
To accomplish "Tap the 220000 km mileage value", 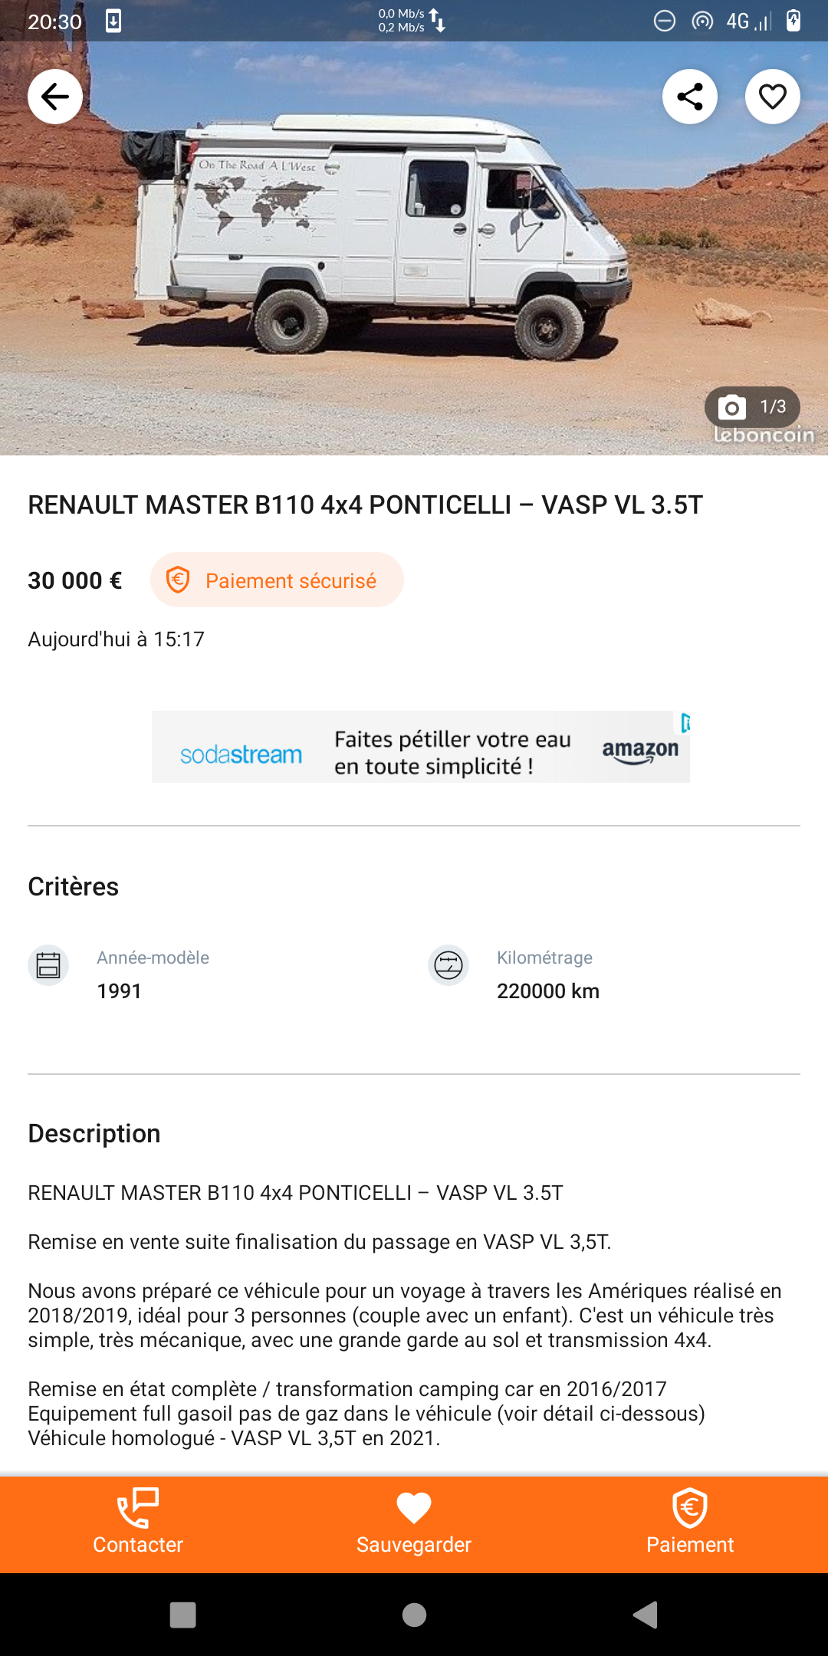I will (x=547, y=991).
